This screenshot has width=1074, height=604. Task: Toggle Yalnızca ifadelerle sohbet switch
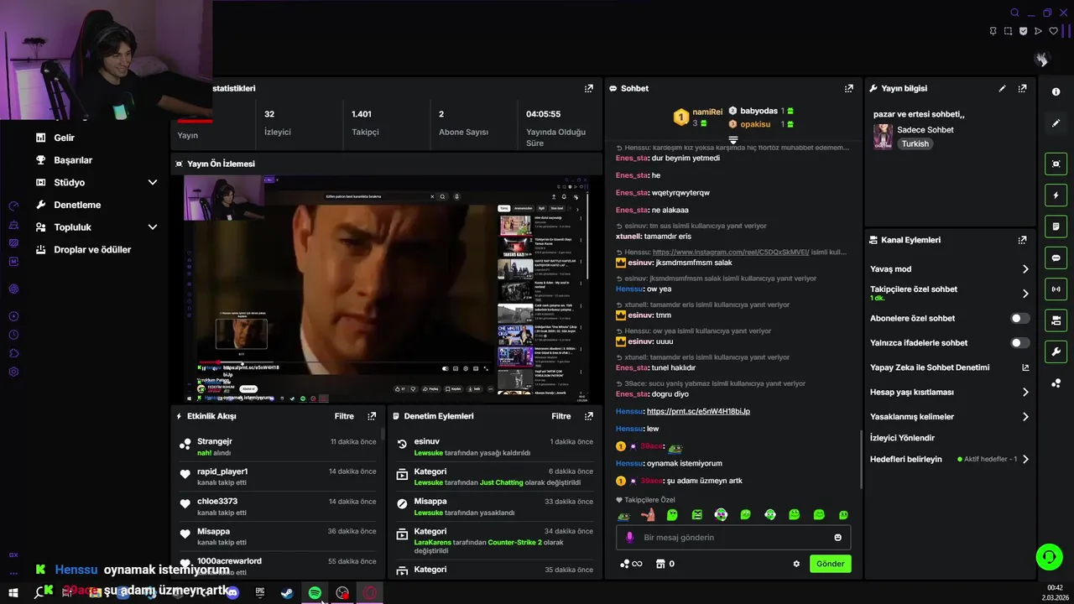click(1020, 343)
